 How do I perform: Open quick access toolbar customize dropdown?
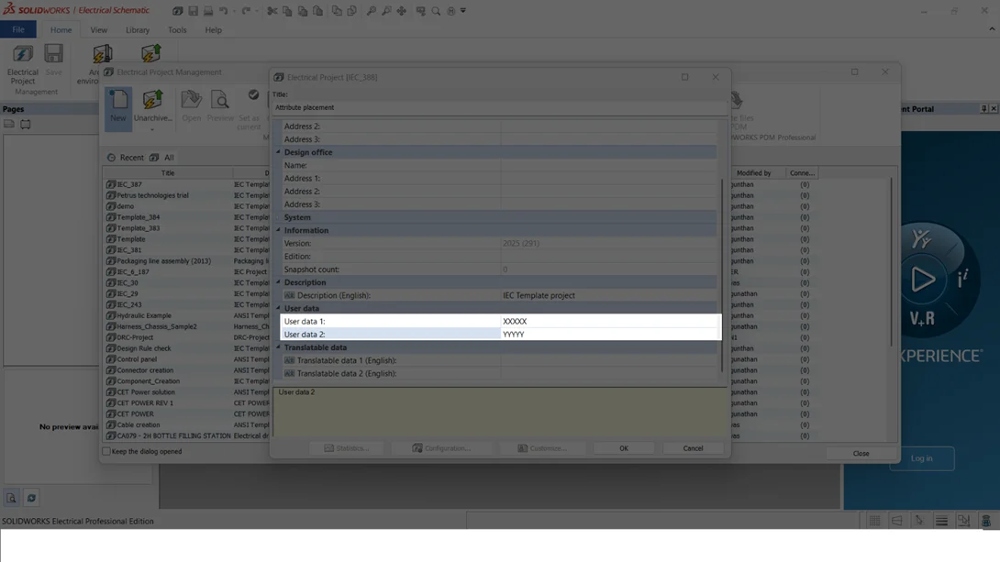463,11
